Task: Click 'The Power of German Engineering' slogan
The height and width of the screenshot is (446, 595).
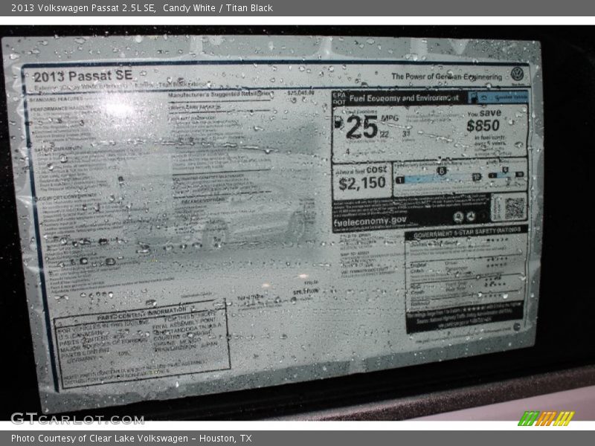Action: click(x=447, y=77)
